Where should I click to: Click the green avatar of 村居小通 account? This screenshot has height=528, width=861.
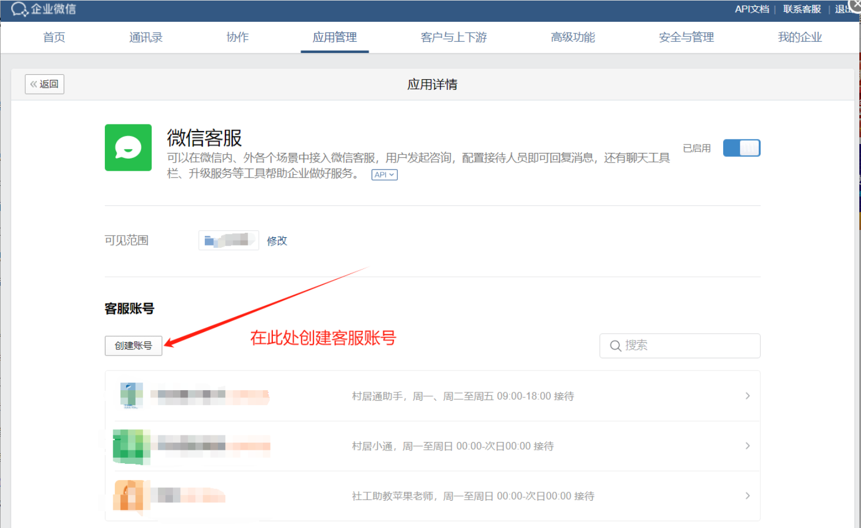coord(131,446)
